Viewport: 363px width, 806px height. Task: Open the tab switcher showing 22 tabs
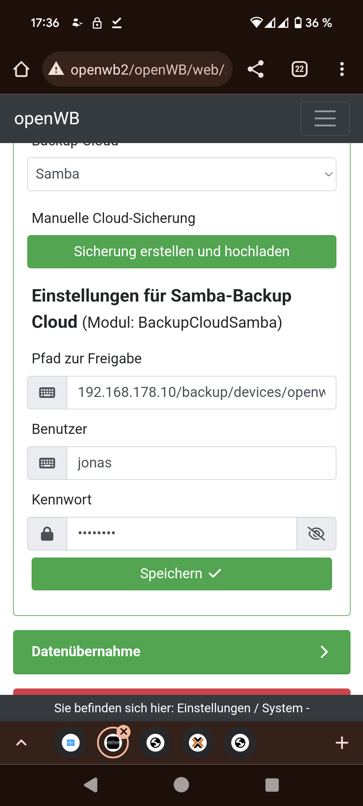[x=299, y=70]
